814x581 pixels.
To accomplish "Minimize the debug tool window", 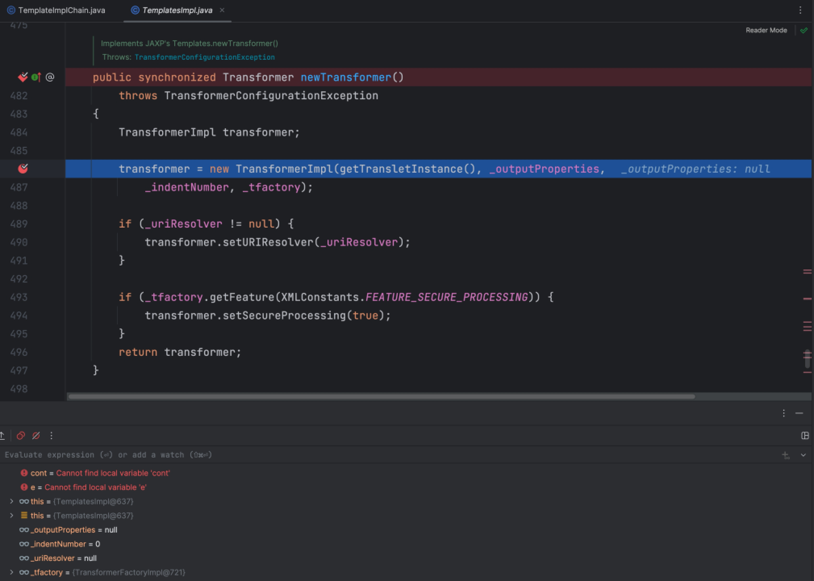I will [x=799, y=413].
